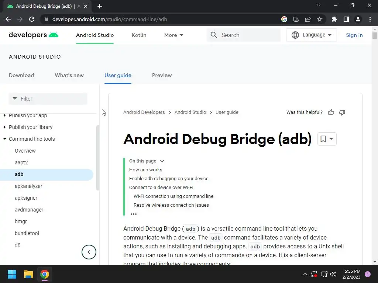The image size is (378, 283).
Task: Click the sidebar navigation scrollbar
Action: point(97,158)
